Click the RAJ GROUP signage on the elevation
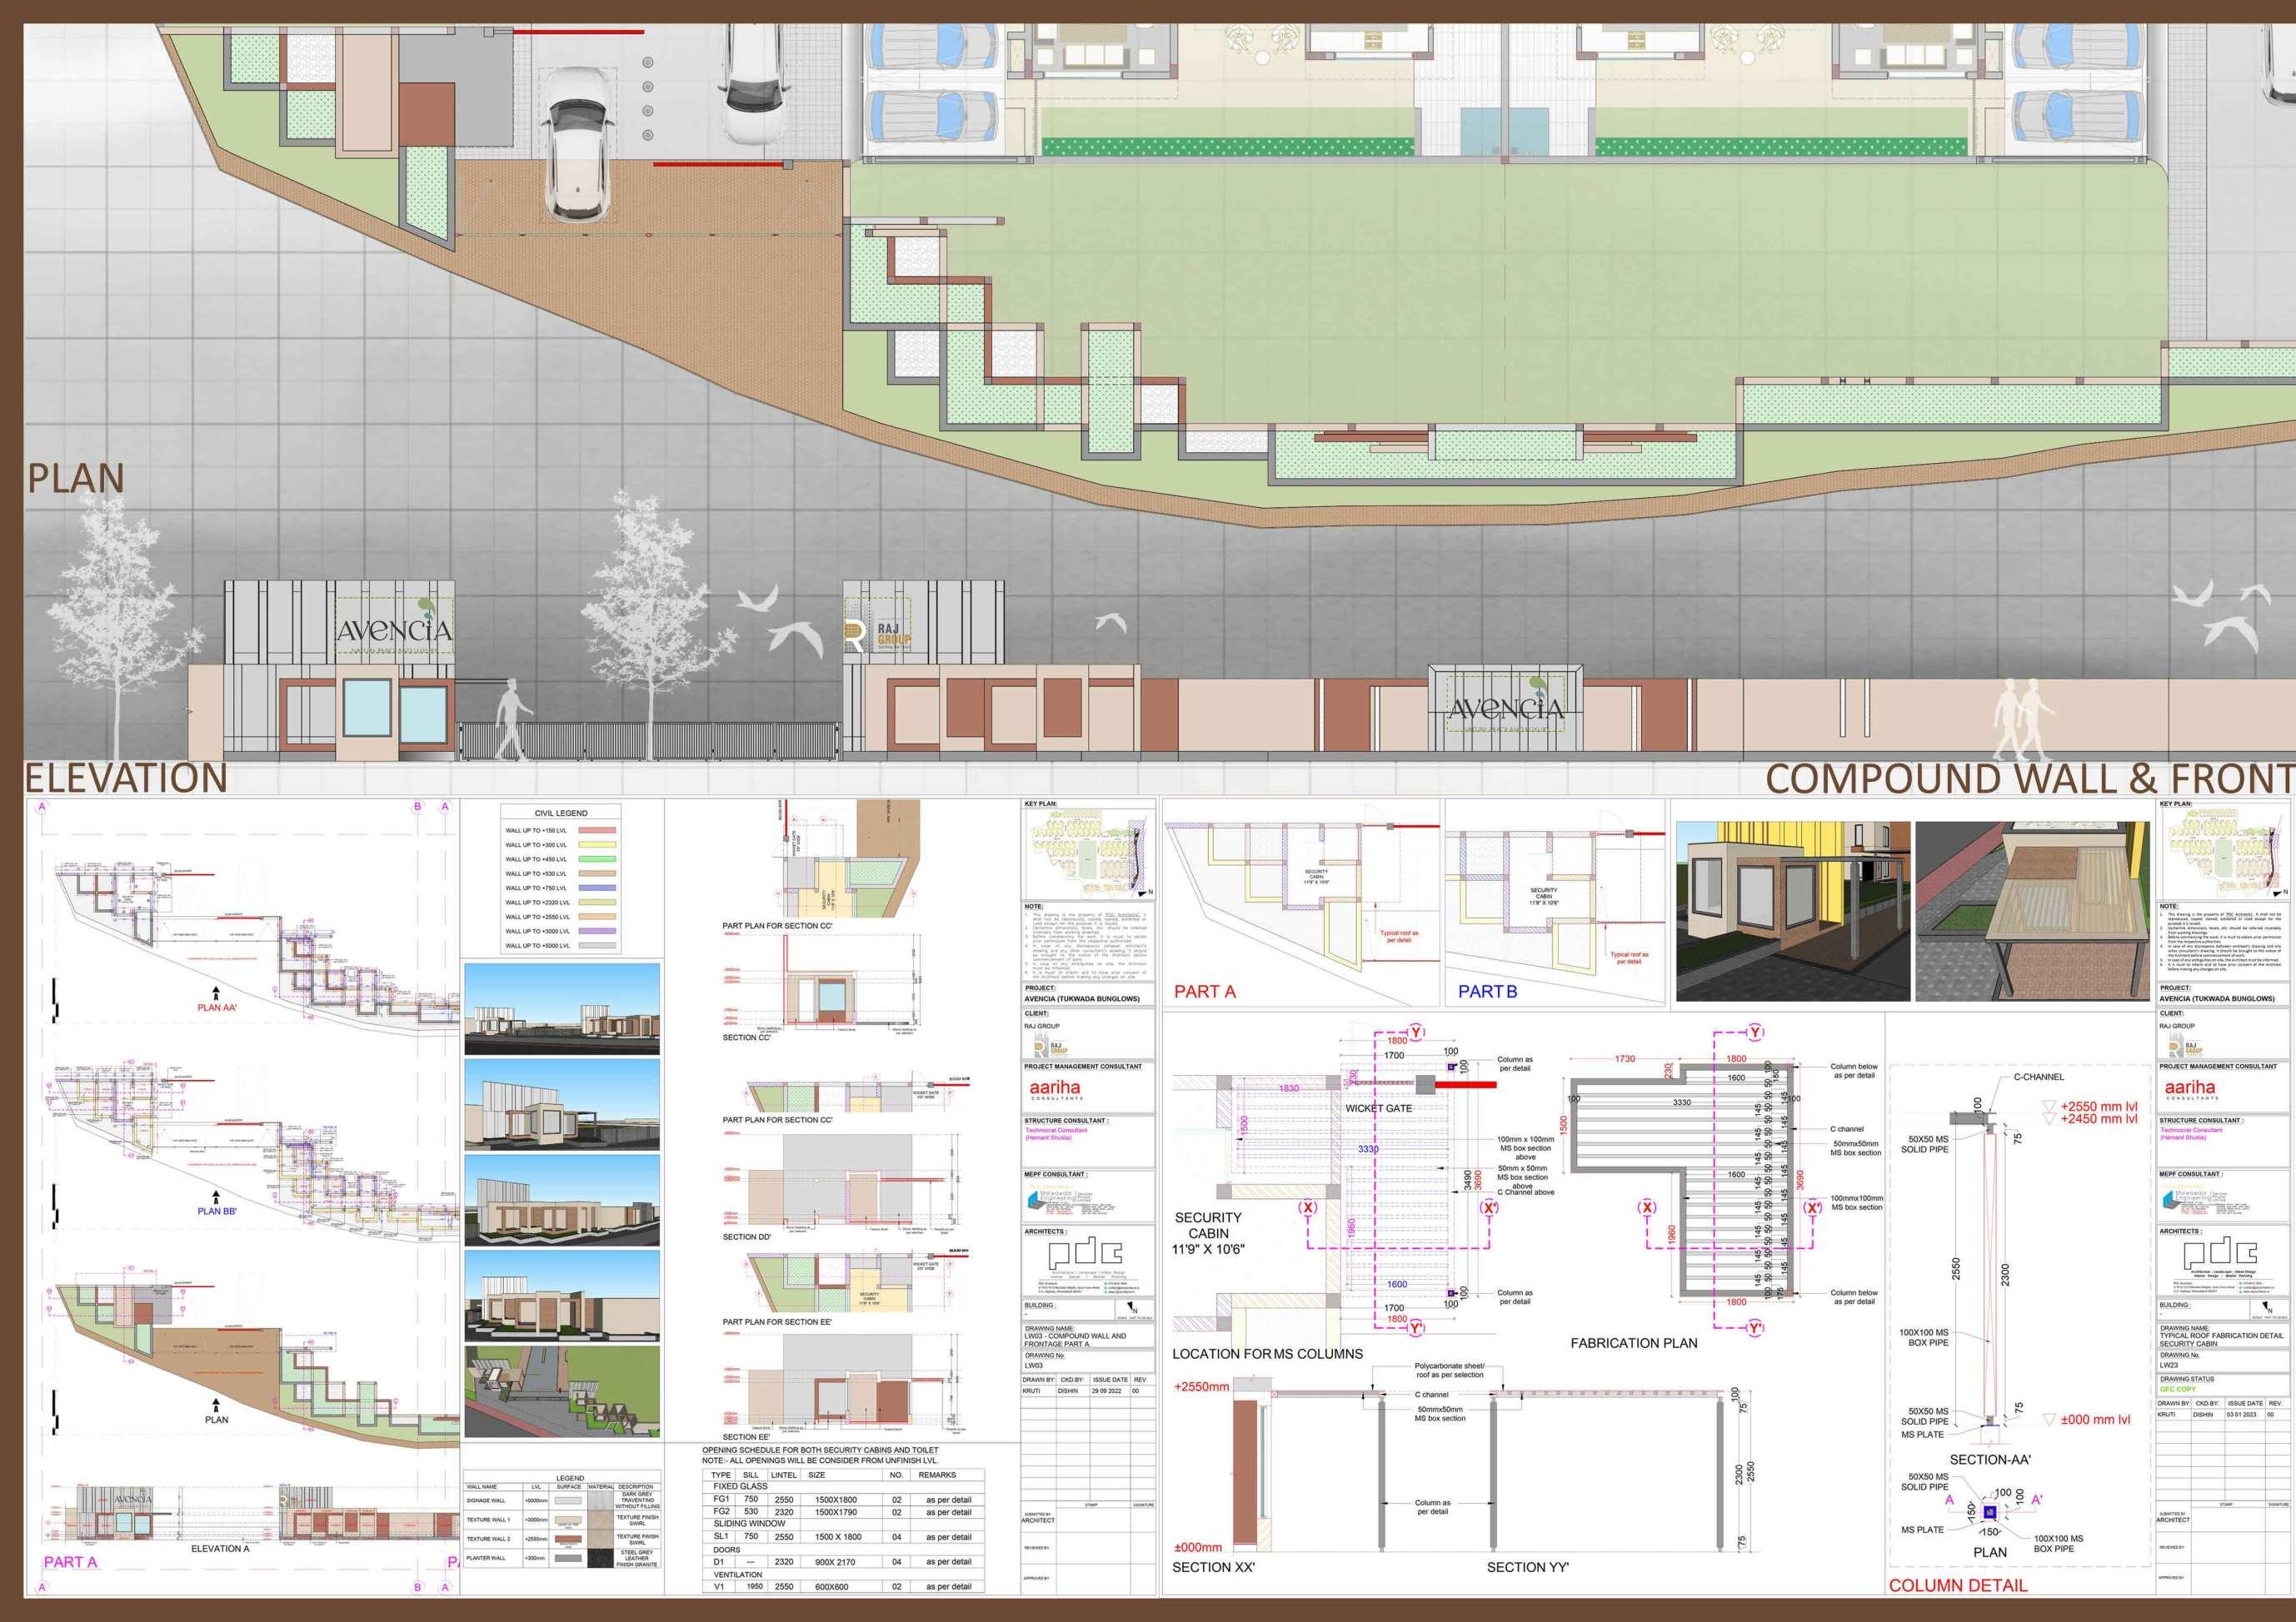2296x1622 pixels. coord(878,633)
